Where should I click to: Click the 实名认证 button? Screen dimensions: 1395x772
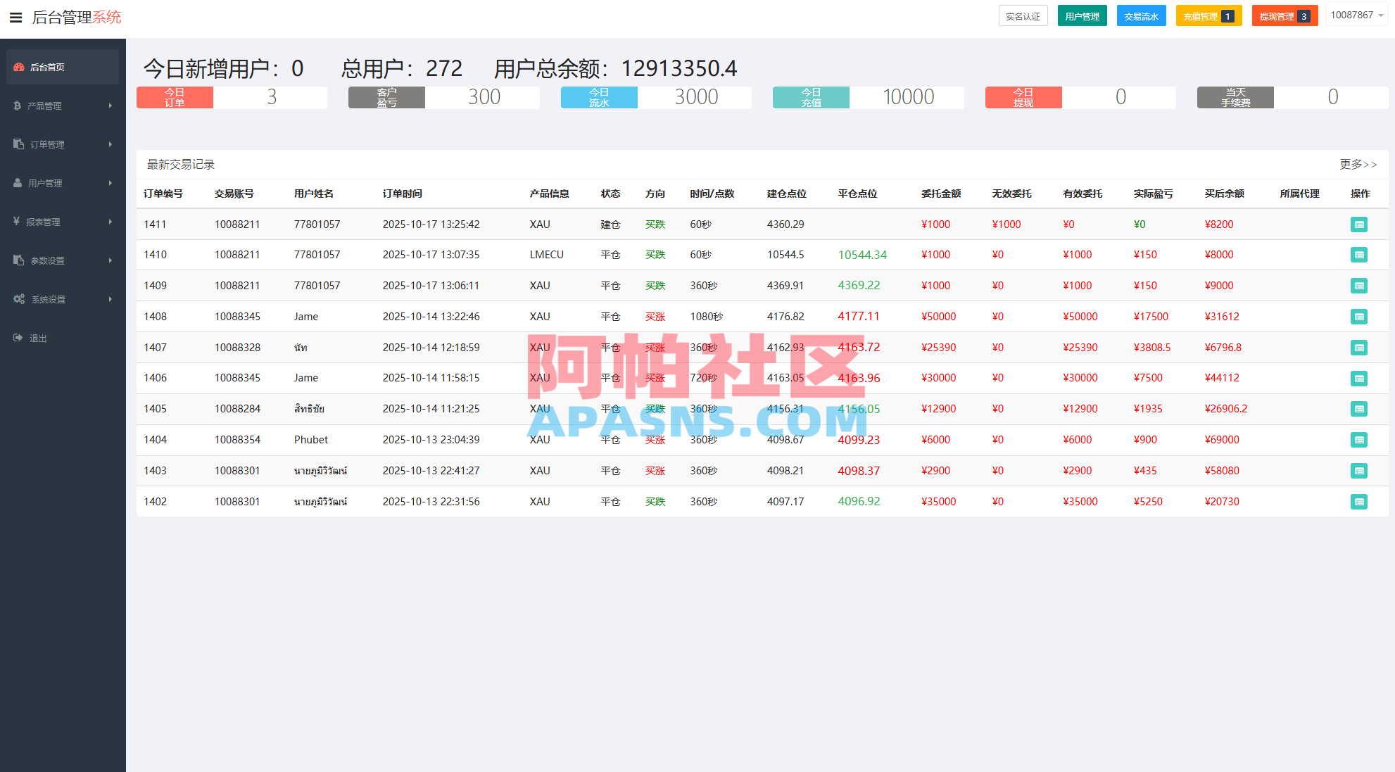[1023, 15]
